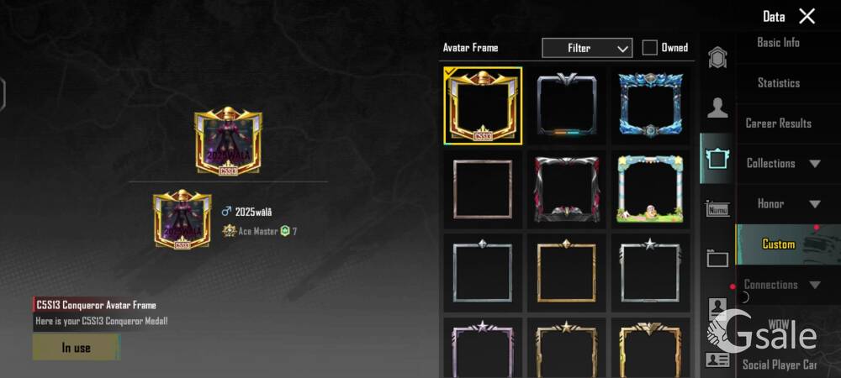Open the Filter dropdown
Viewport: 841px width, 378px height.
(x=587, y=48)
